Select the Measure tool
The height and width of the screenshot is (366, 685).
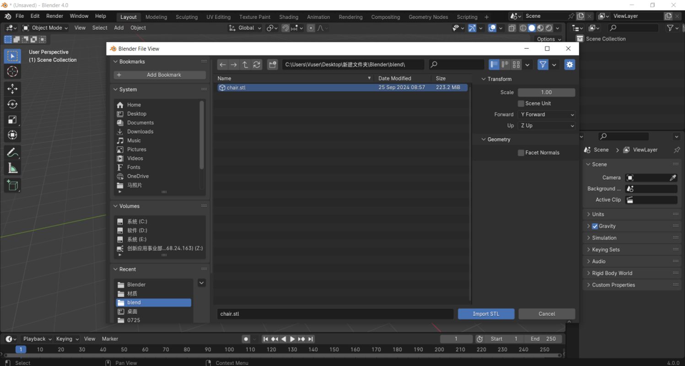pos(12,168)
